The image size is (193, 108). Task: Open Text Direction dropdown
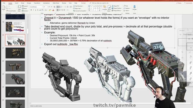pyautogui.click(x=78, y=6)
